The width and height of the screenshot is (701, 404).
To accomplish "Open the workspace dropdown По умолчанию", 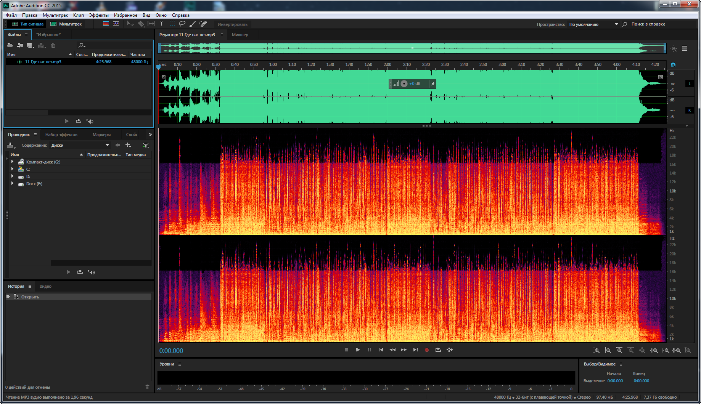I will click(593, 24).
